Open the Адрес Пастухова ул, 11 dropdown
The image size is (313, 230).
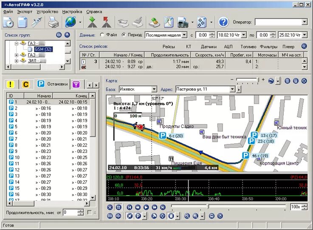click(x=233, y=89)
